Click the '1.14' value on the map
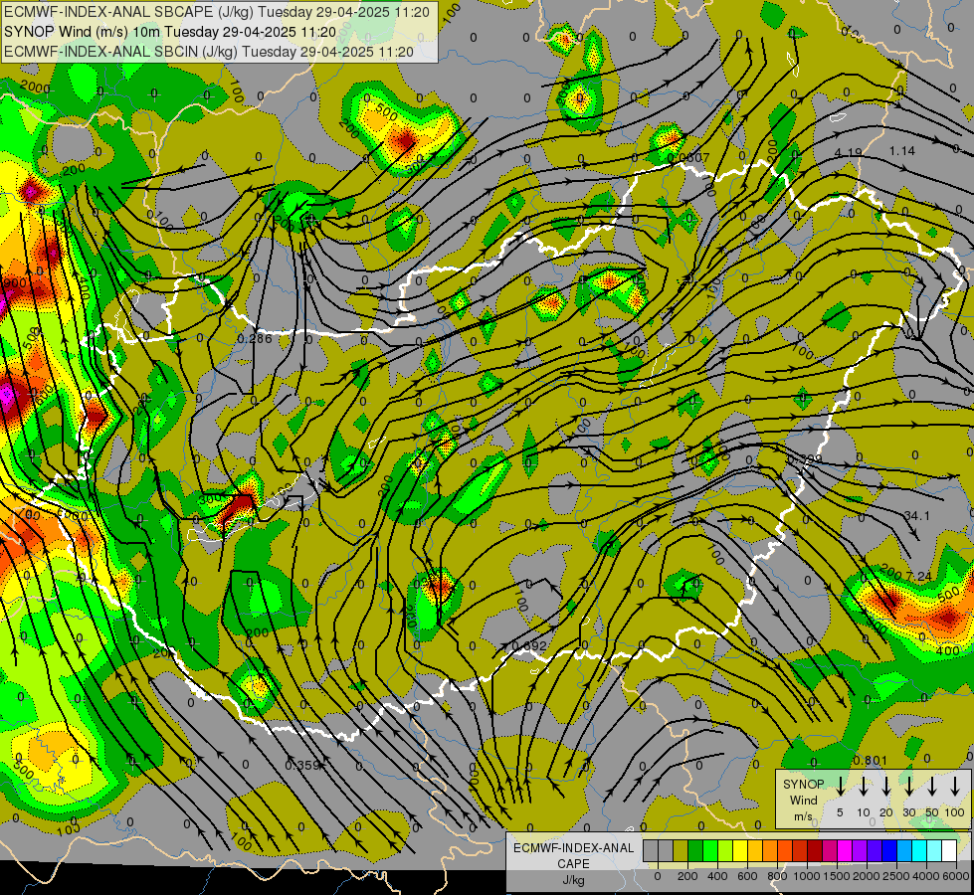The image size is (974, 895). pyautogui.click(x=902, y=151)
